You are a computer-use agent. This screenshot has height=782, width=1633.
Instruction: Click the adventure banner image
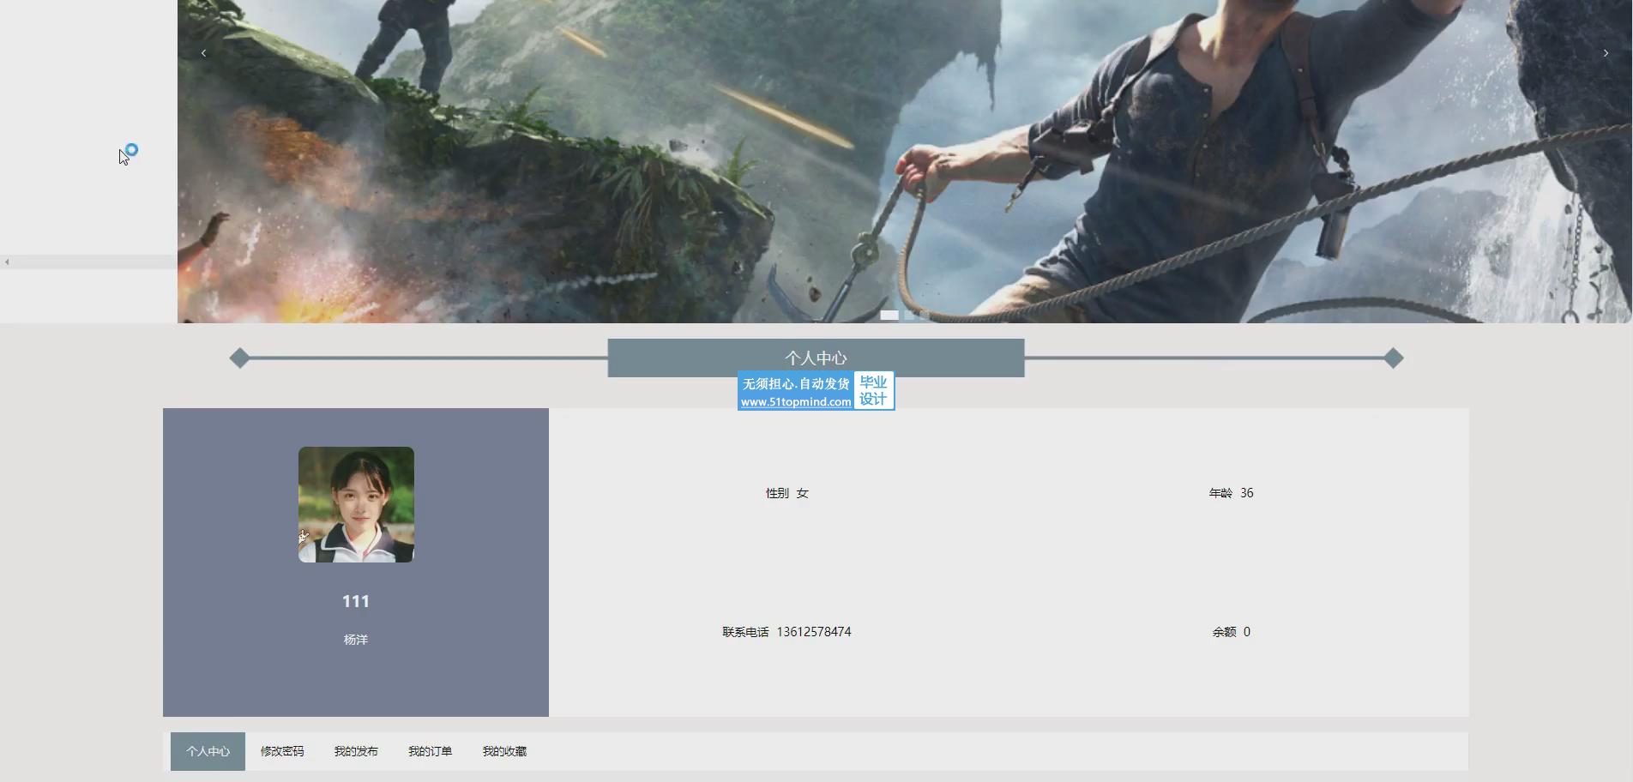(x=905, y=161)
